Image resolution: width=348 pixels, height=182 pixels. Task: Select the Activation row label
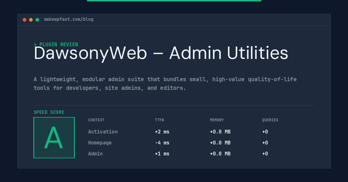[103, 132]
